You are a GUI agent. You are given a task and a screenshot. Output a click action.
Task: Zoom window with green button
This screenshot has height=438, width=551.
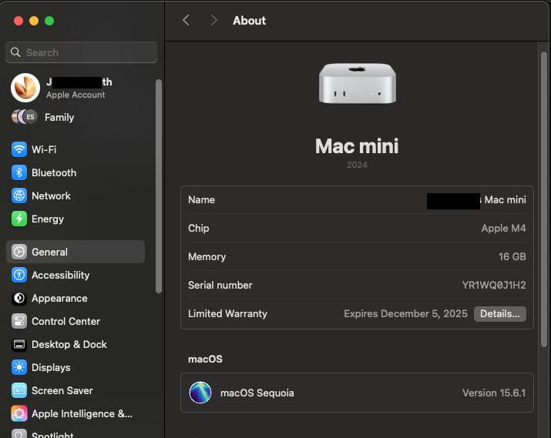click(x=49, y=21)
